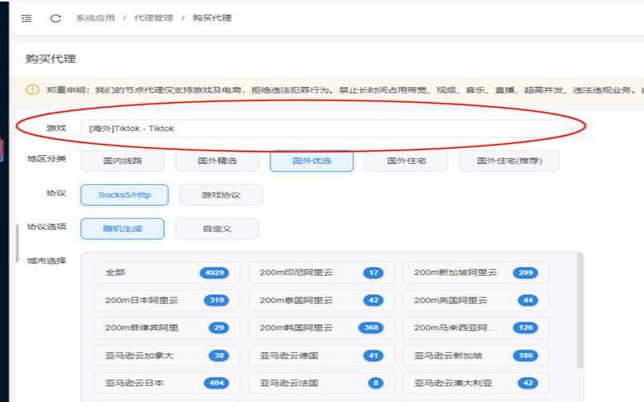Click the 404 count badge
The image size is (644, 402).
[217, 384]
